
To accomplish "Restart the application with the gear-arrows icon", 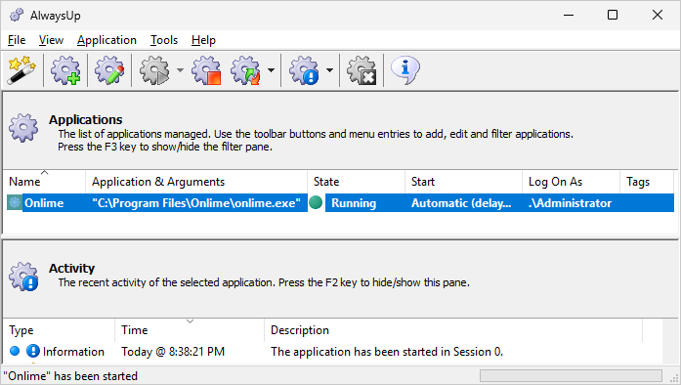I will pyautogui.click(x=246, y=70).
